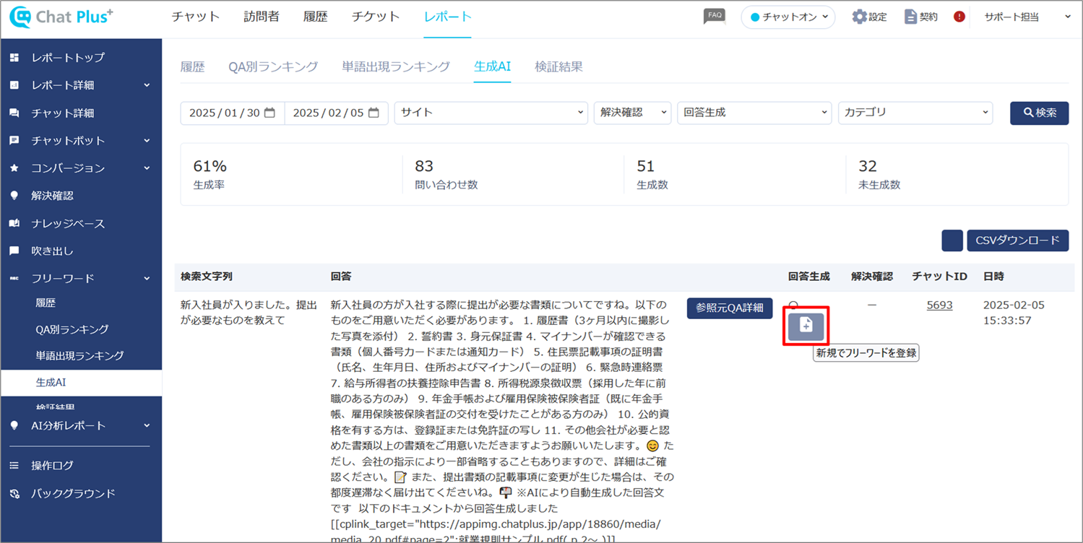
Task: Click the 61% 生成率 statistic
Action: pos(210,174)
